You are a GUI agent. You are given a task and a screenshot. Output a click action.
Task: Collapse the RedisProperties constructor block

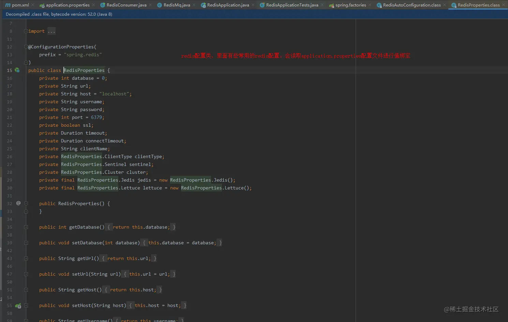[x=26, y=204]
